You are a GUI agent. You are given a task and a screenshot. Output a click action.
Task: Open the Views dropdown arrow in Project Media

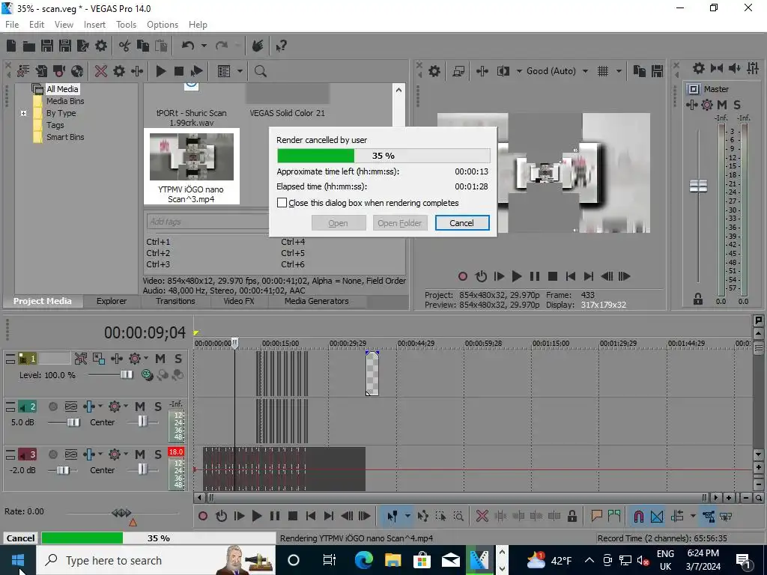pos(240,71)
